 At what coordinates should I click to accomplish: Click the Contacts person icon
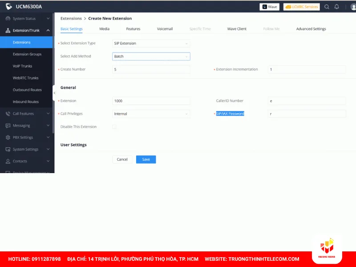click(8, 161)
